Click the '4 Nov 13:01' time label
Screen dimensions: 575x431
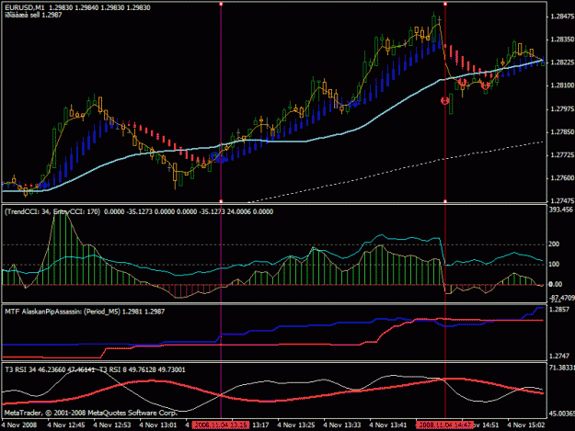point(158,425)
